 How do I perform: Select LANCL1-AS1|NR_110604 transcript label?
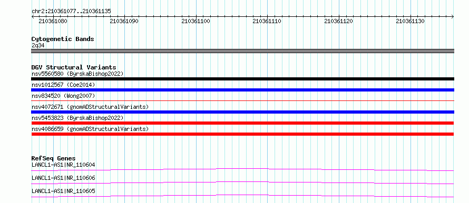coord(63,165)
